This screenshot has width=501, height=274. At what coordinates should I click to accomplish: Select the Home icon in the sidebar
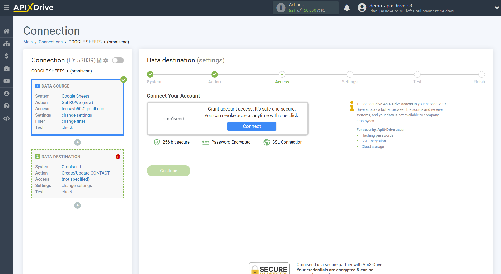coord(7,31)
